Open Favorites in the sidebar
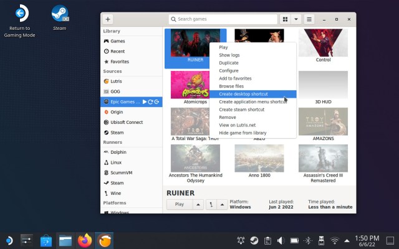Screen dimensions: 399x249 [x=132, y=62]
